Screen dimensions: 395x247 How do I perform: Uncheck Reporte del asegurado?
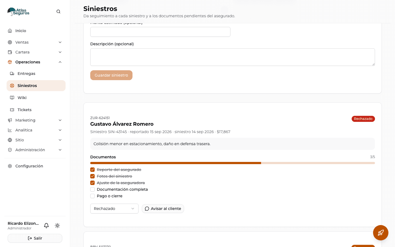(92, 170)
